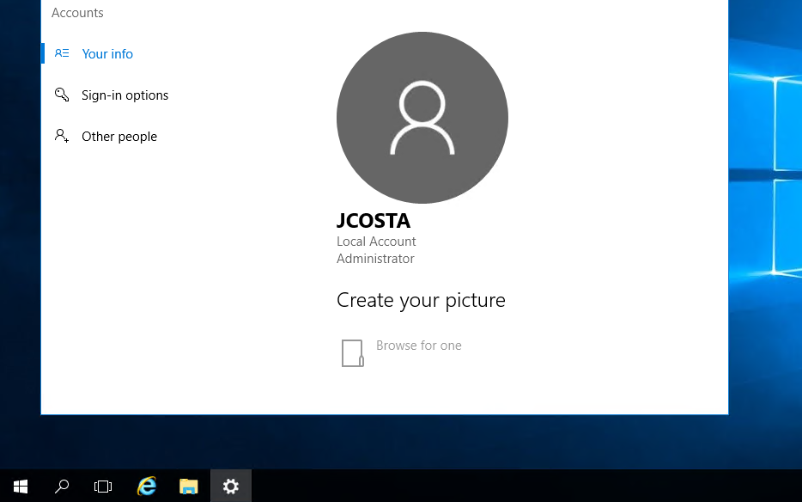This screenshot has height=502, width=802.
Task: Click the JCOSTA account name
Action: coord(373,221)
